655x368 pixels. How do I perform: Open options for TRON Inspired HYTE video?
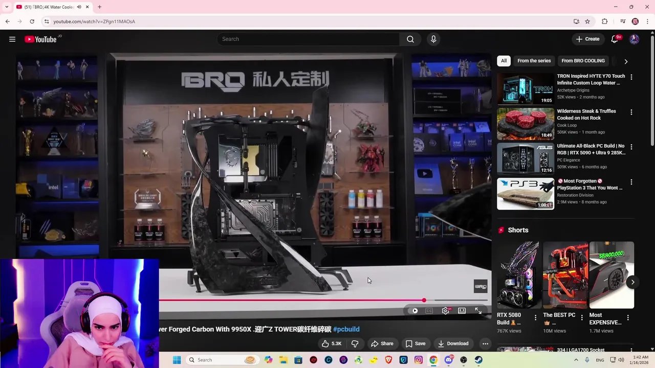click(x=631, y=77)
